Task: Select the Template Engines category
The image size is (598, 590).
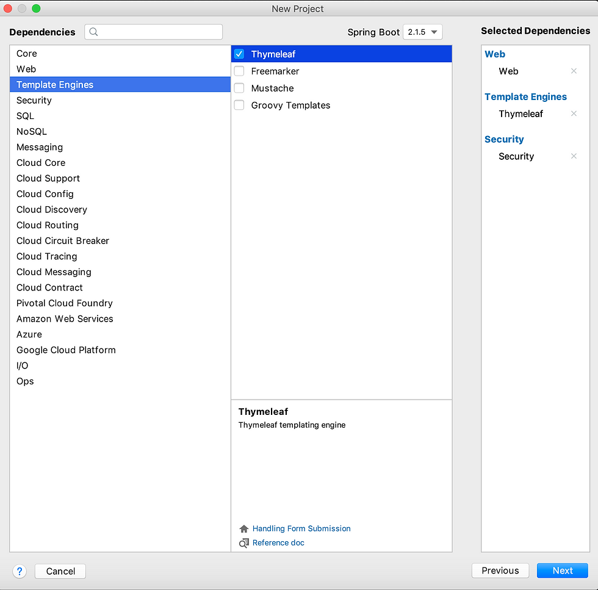Action: point(120,85)
